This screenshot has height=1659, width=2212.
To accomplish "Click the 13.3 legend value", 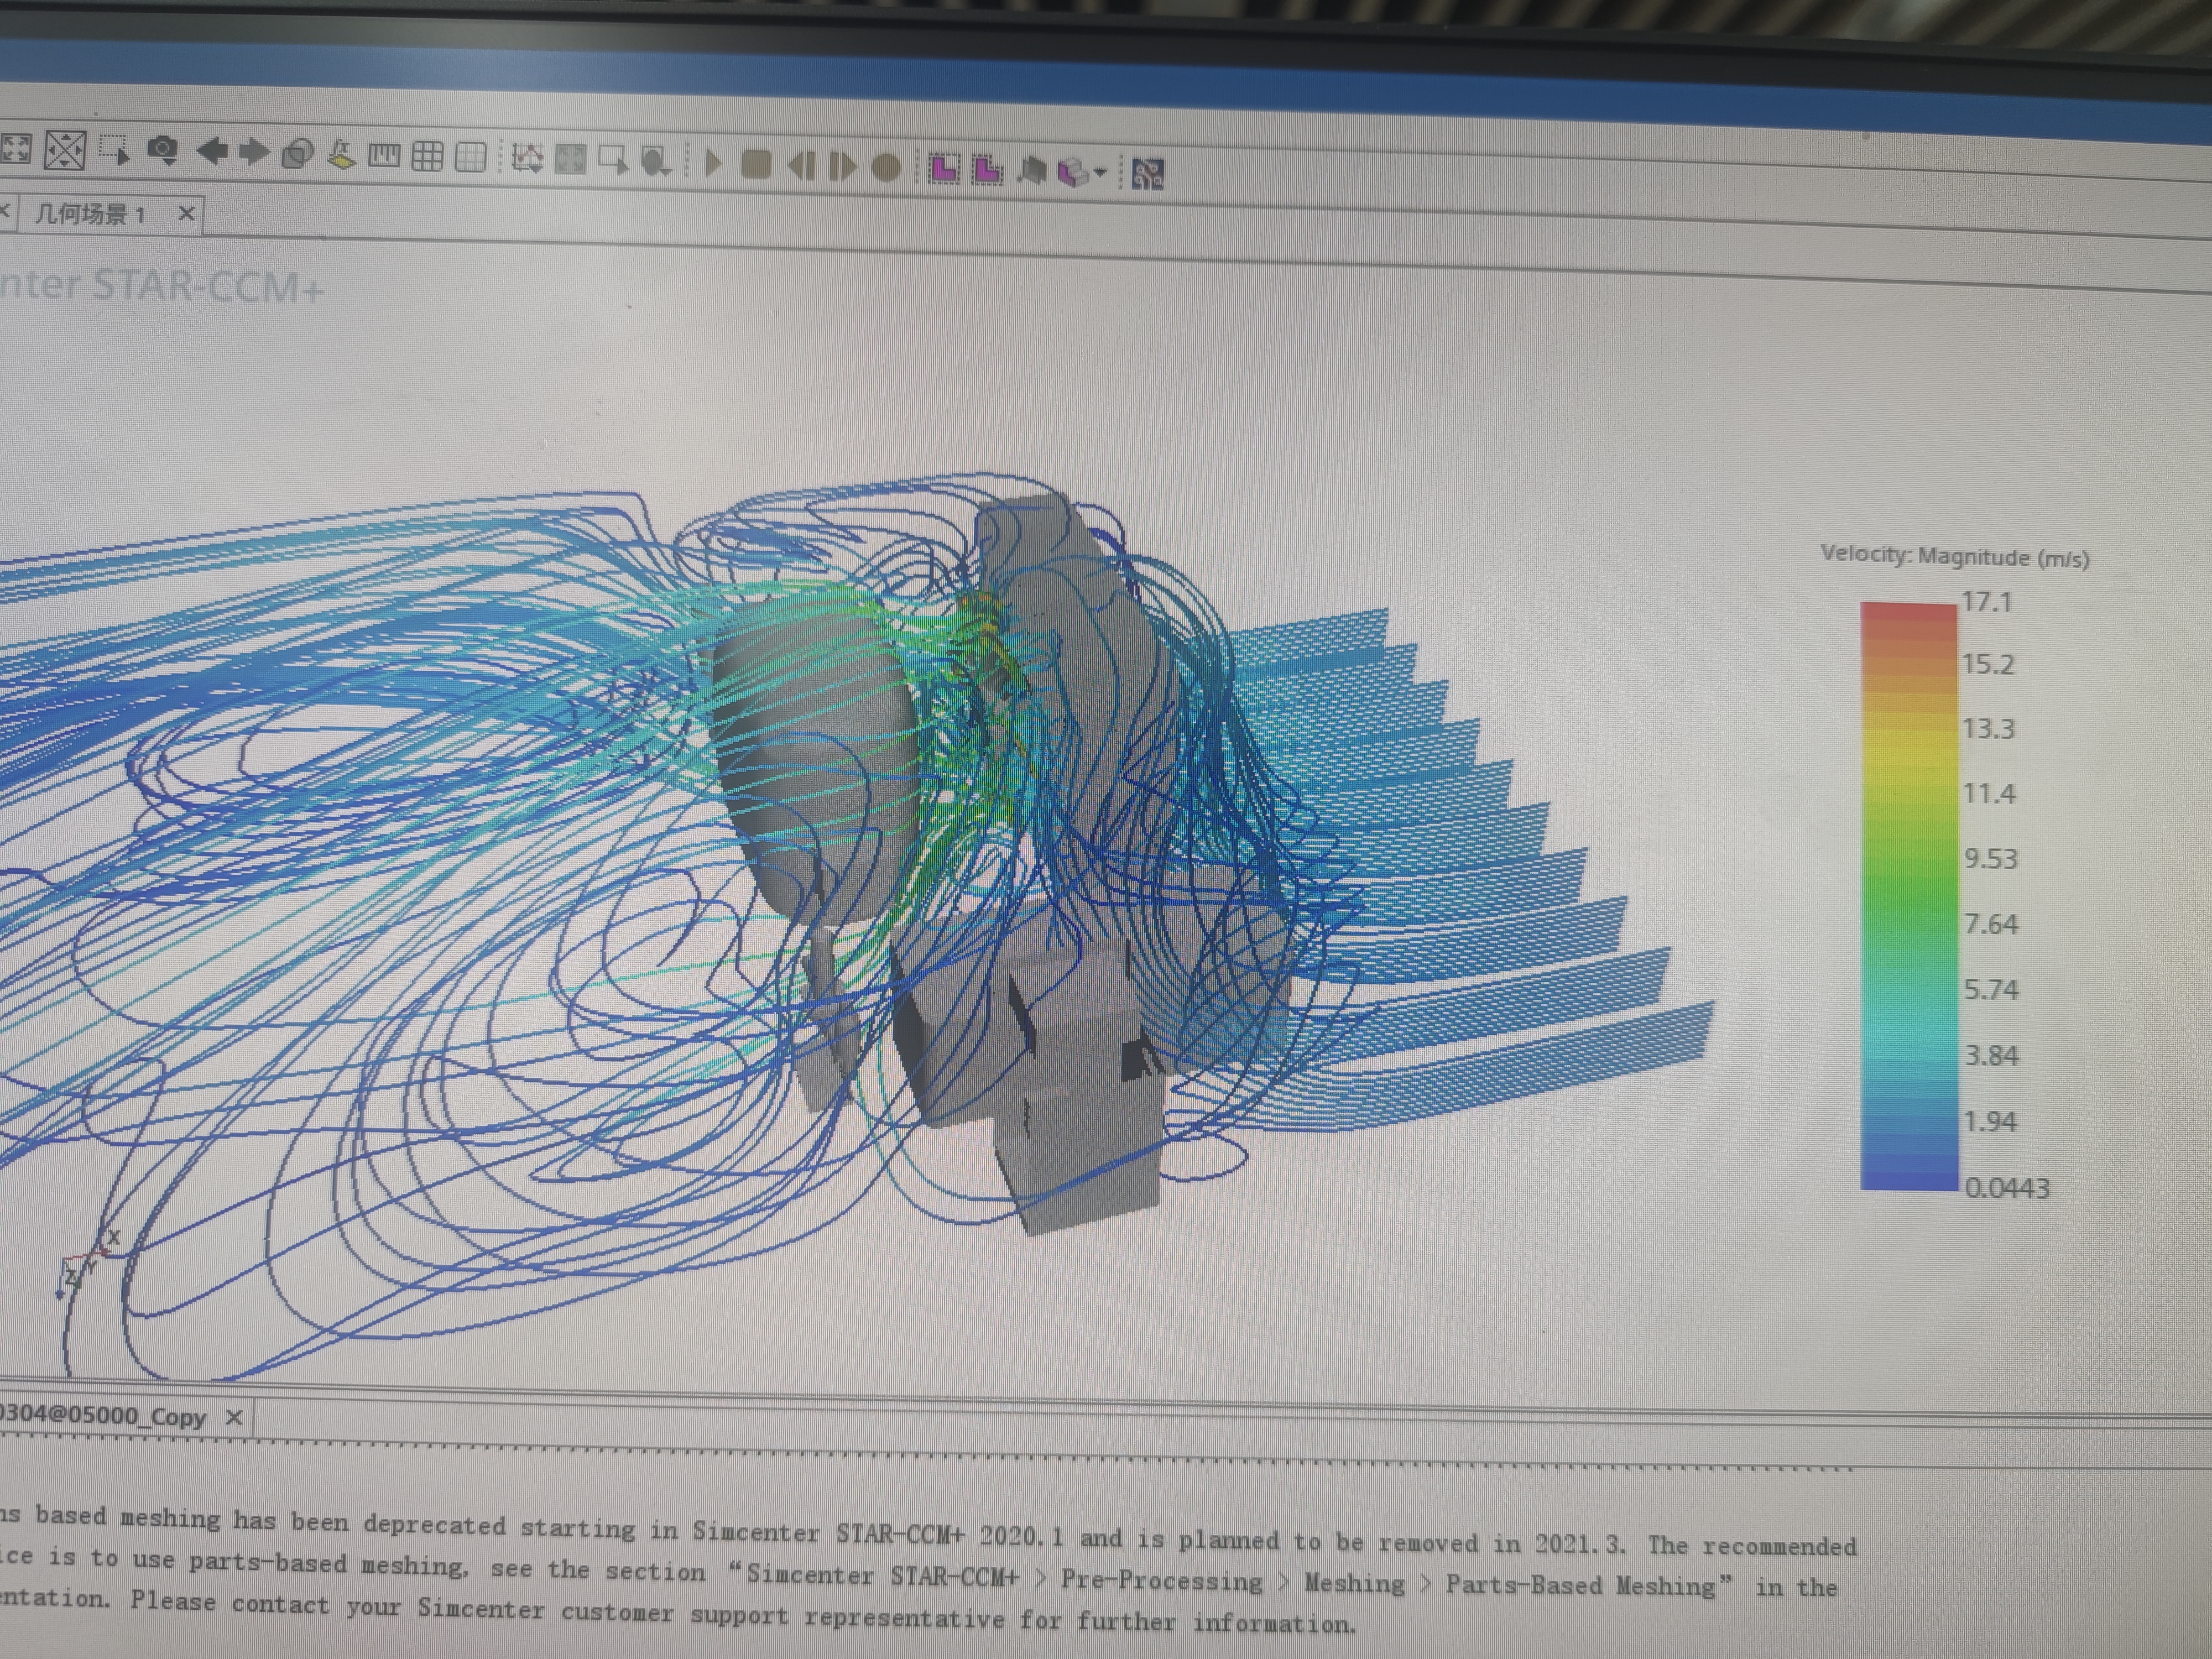I will [x=1988, y=729].
